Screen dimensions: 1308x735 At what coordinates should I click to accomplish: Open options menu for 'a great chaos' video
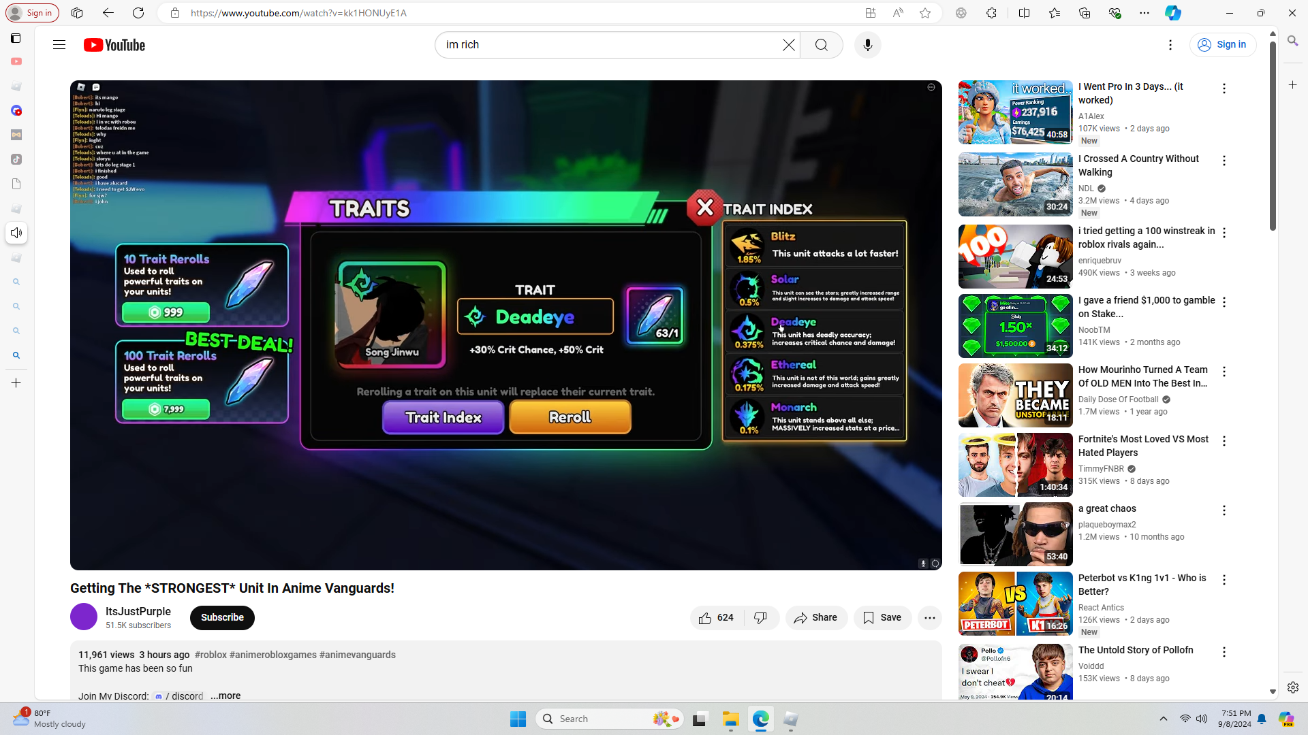tap(1224, 510)
